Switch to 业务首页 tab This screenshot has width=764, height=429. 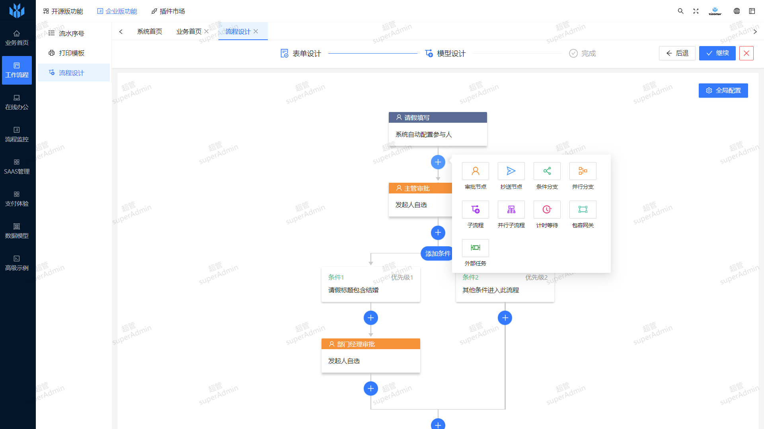[x=189, y=31]
